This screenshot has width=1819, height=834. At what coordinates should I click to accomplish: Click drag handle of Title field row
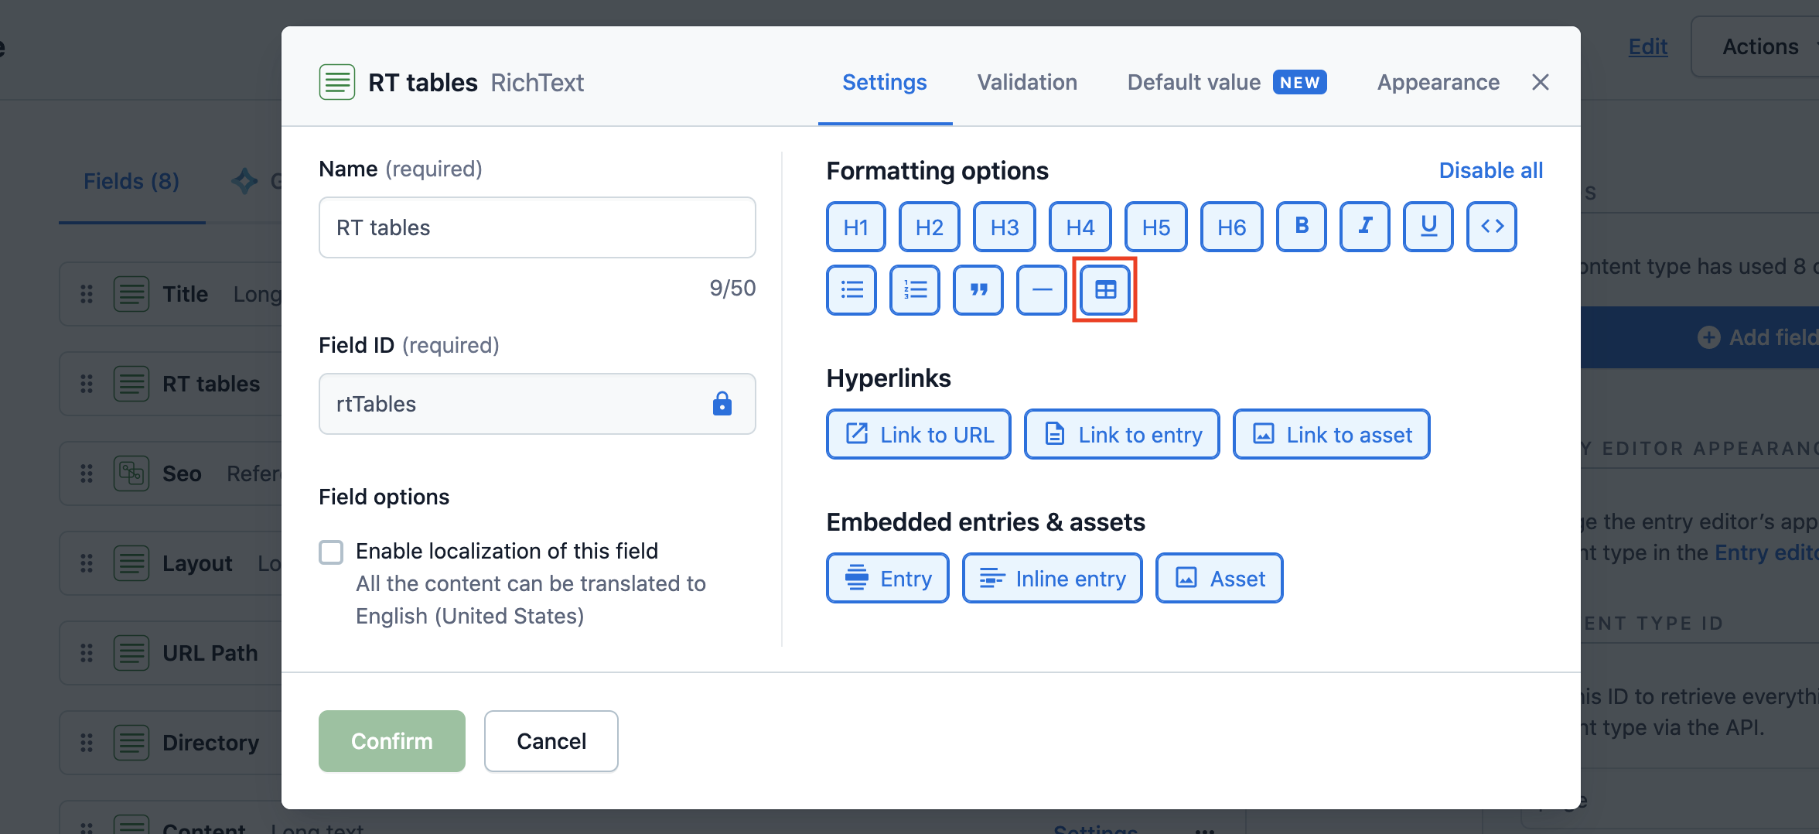click(87, 294)
